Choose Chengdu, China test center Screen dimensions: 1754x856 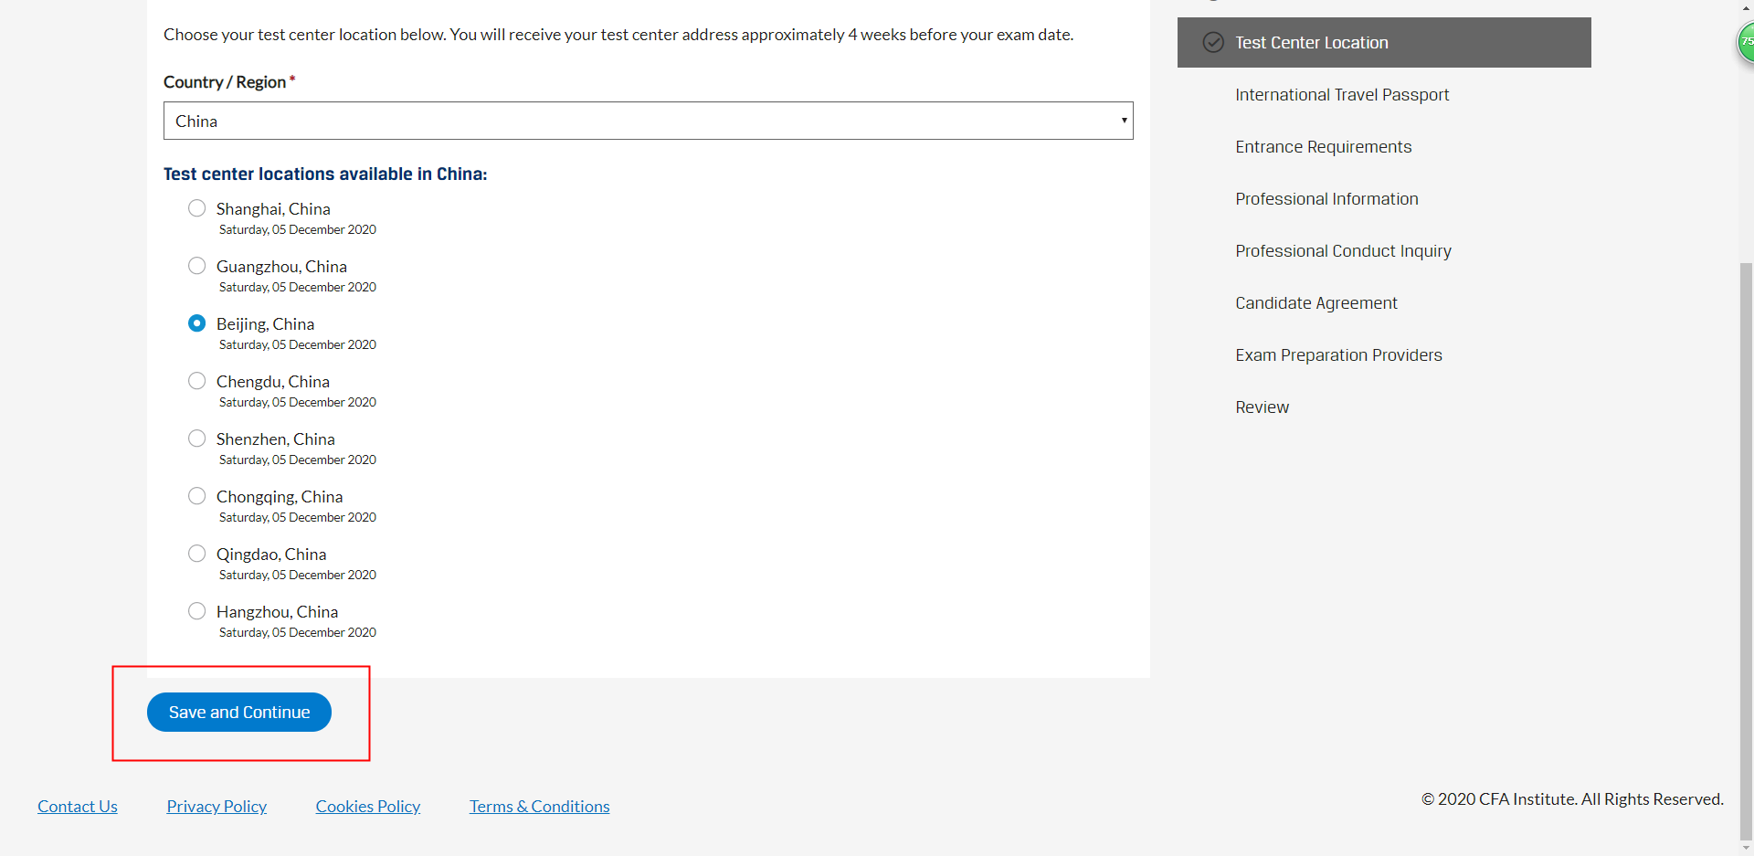(x=196, y=381)
